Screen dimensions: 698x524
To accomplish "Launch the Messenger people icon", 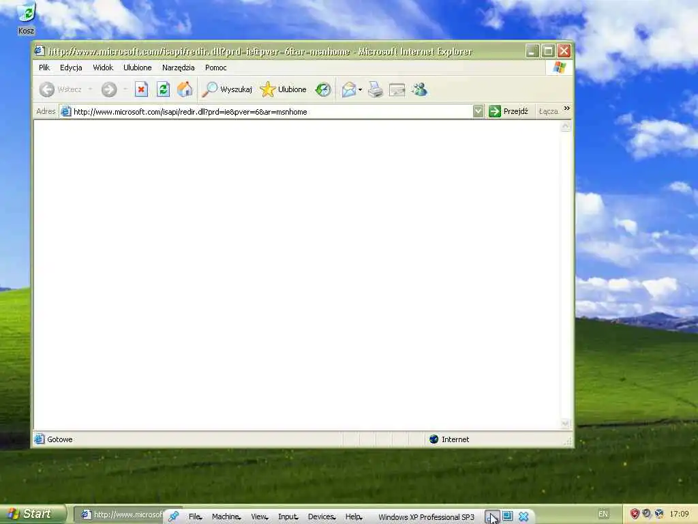I will click(419, 89).
